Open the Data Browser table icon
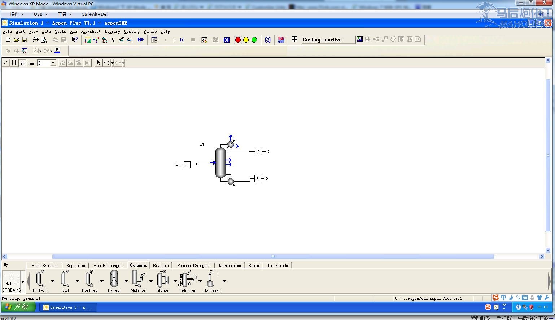 [x=154, y=40]
